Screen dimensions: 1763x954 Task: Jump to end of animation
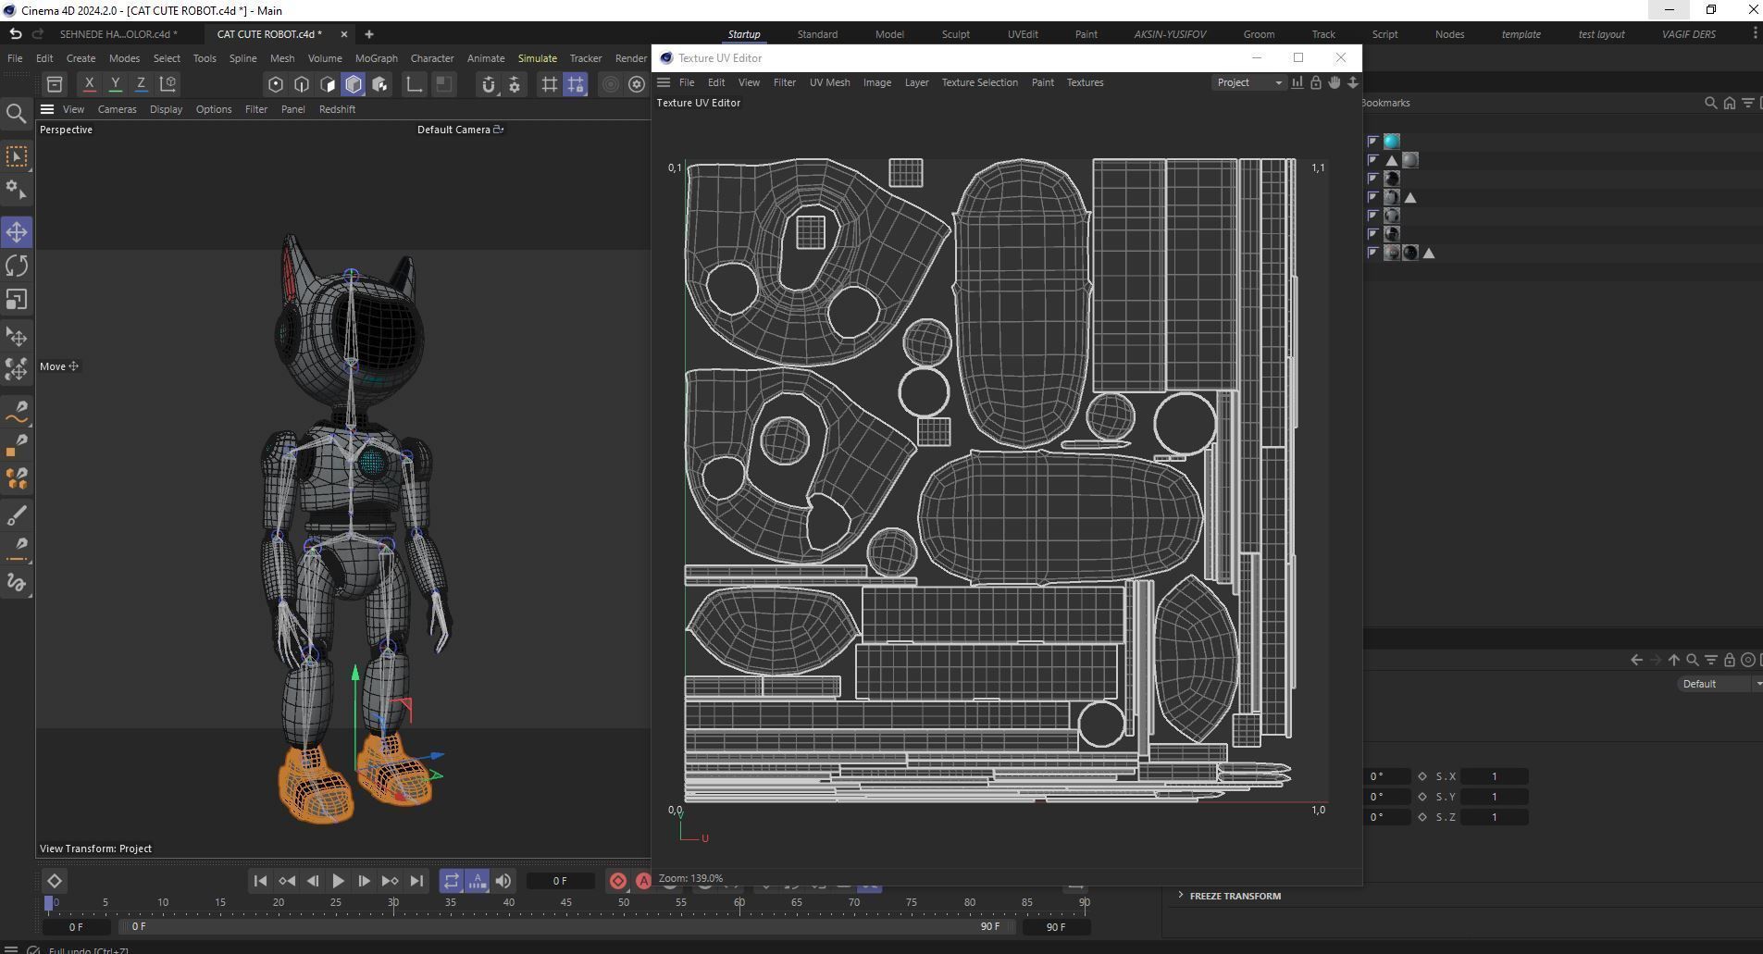click(416, 881)
